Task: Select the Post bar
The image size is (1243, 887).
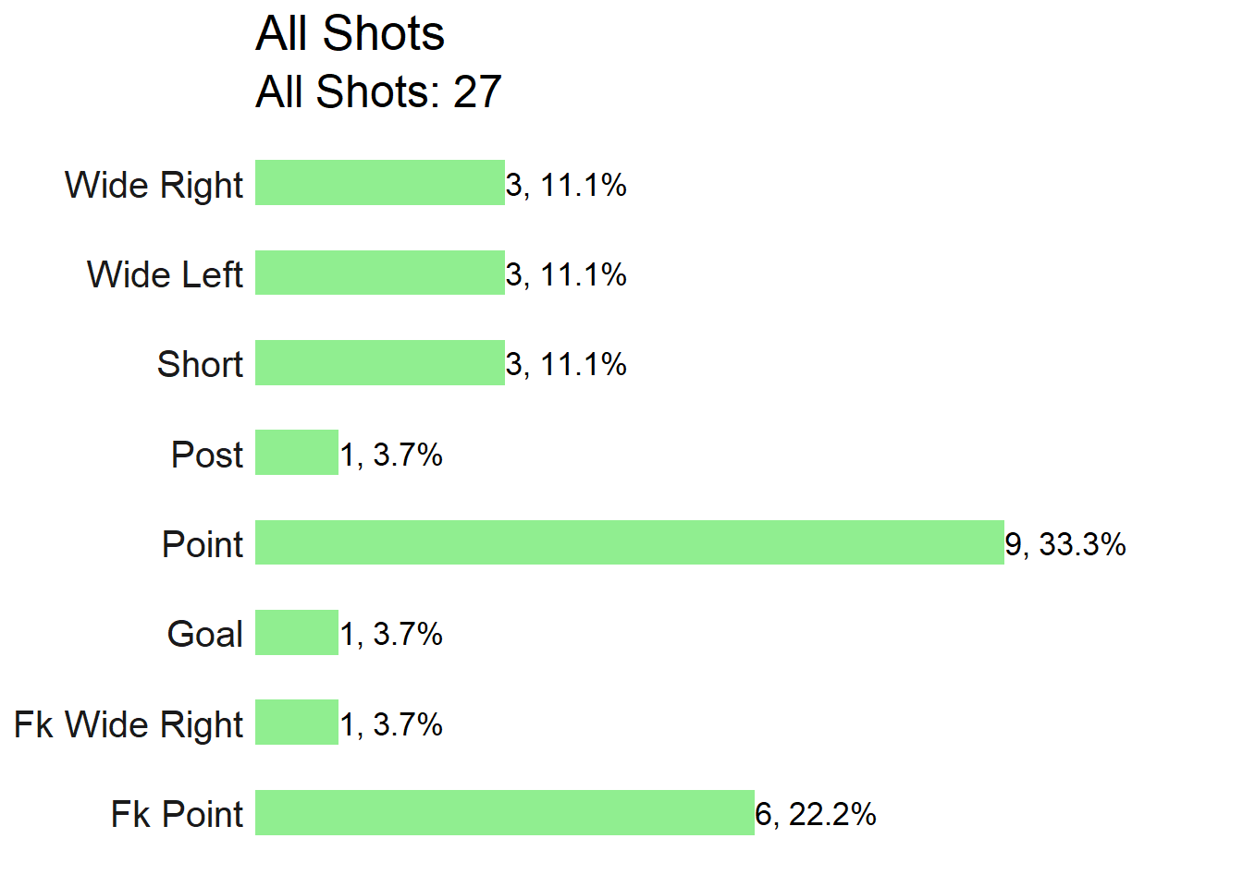Action: pos(297,453)
